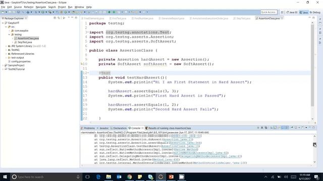Screen dimensions: 323x181
Task: Click the Remove Launch icon in Console
Action: tap(262, 128)
